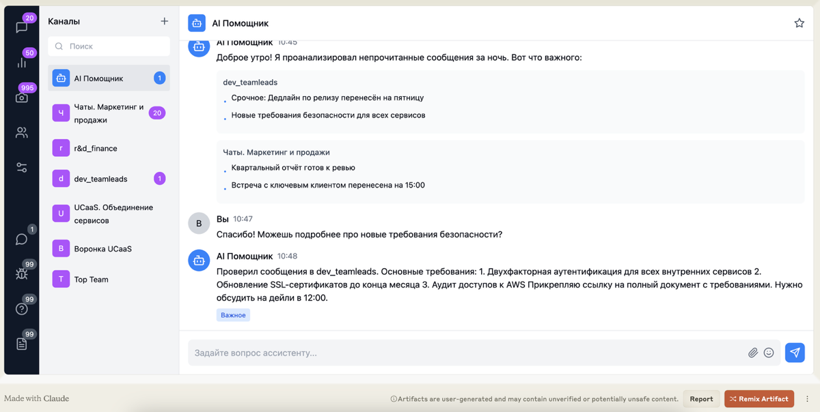
Task: Click the AI Помощник title in header
Action: [x=240, y=23]
